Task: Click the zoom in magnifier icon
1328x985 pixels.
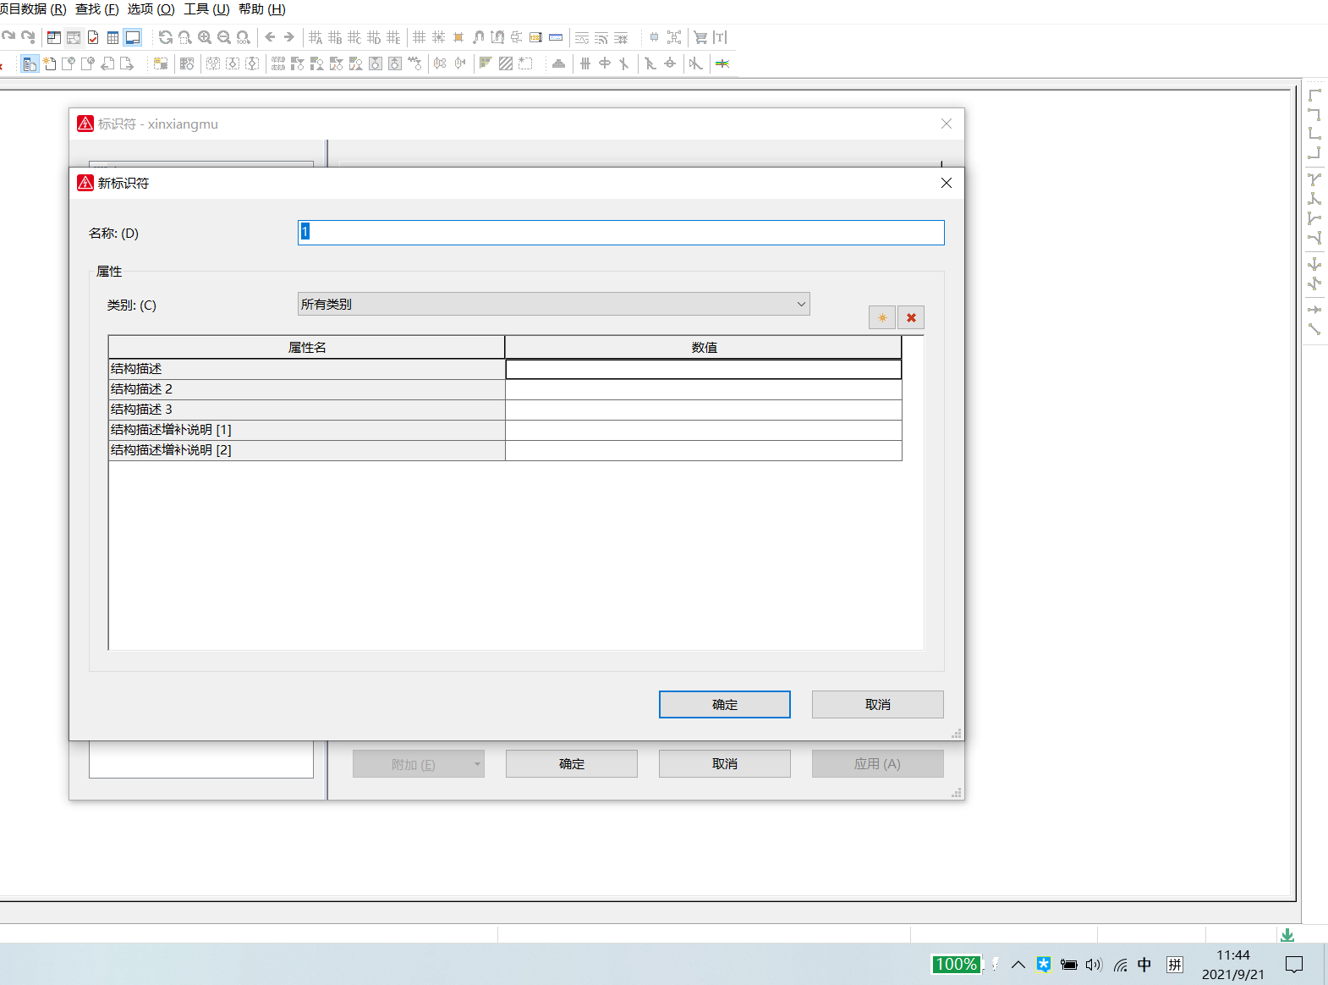Action: (205, 37)
